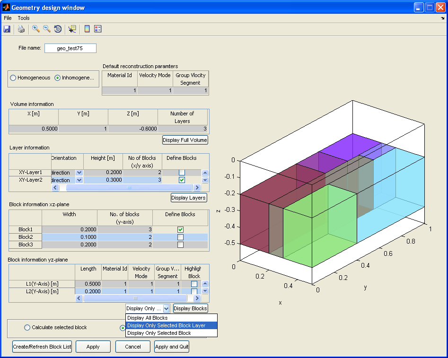
Task: Toggle Define Blocks checkbox for XY-Layer2
Action: tap(182, 180)
